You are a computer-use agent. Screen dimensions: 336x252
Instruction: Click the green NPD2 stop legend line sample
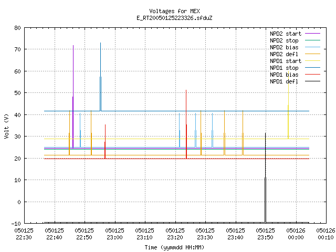tap(313, 40)
